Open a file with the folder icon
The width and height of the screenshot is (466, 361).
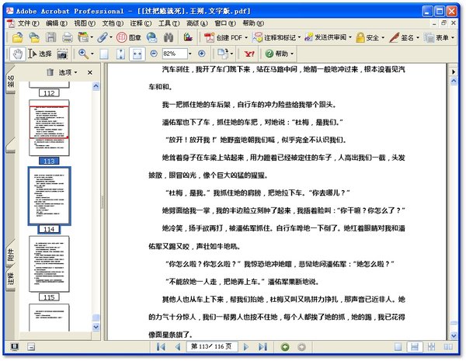coord(18,38)
